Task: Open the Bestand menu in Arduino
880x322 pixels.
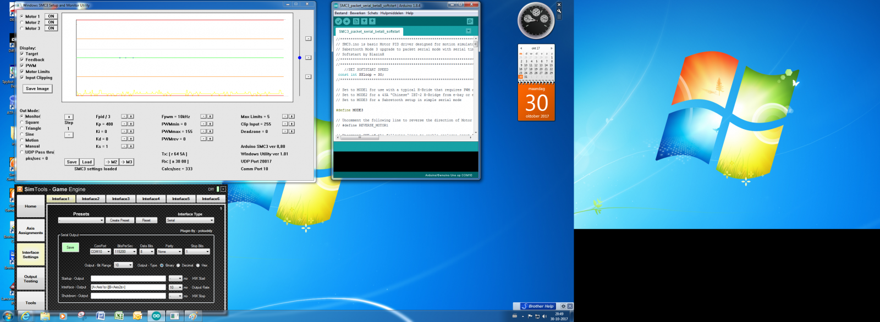Action: click(x=341, y=13)
